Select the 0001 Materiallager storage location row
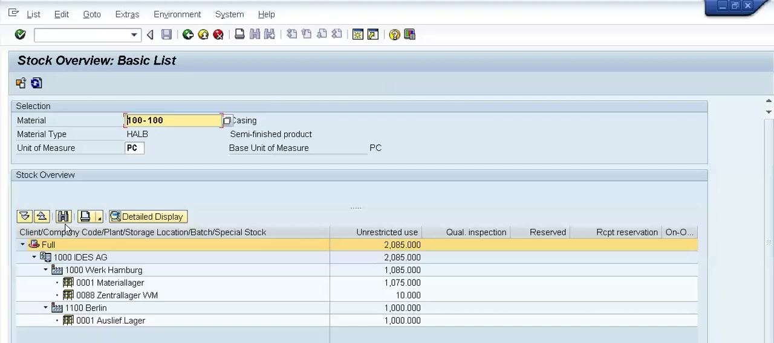The width and height of the screenshot is (774, 343). [357, 283]
